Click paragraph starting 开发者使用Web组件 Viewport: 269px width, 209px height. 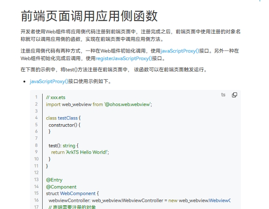point(130,35)
